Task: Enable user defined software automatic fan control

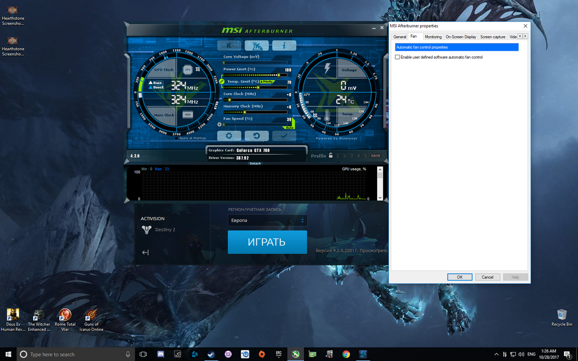Action: [397, 57]
